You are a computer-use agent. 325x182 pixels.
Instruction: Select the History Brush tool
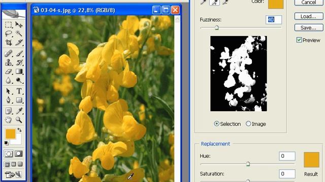[x=19, y=62]
